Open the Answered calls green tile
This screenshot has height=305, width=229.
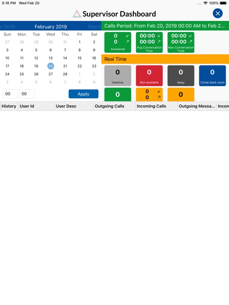pos(118,42)
